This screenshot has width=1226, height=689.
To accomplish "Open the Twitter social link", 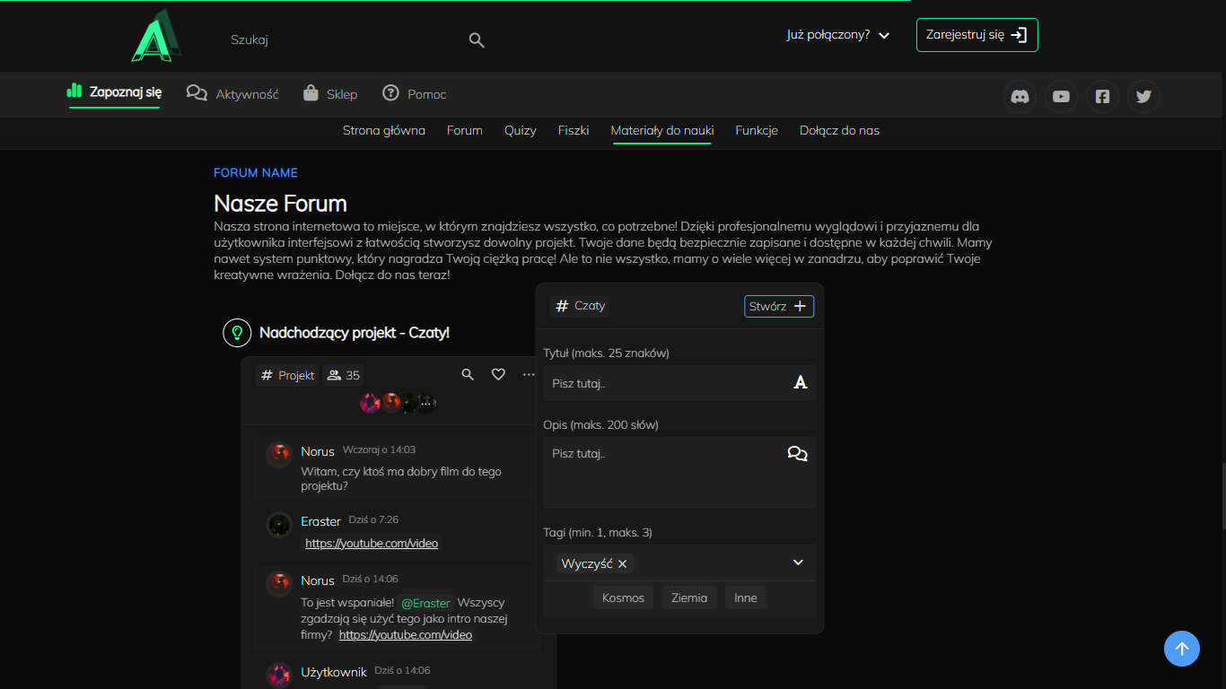I will (1143, 97).
